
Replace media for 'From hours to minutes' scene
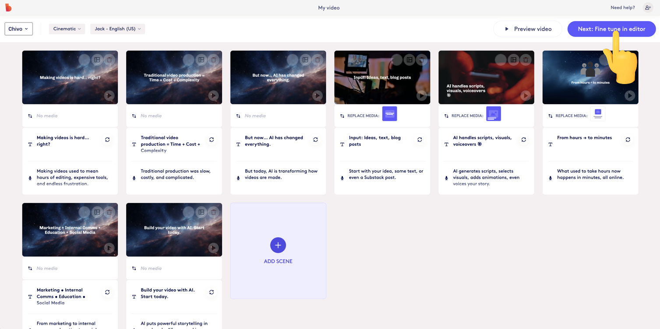(598, 114)
